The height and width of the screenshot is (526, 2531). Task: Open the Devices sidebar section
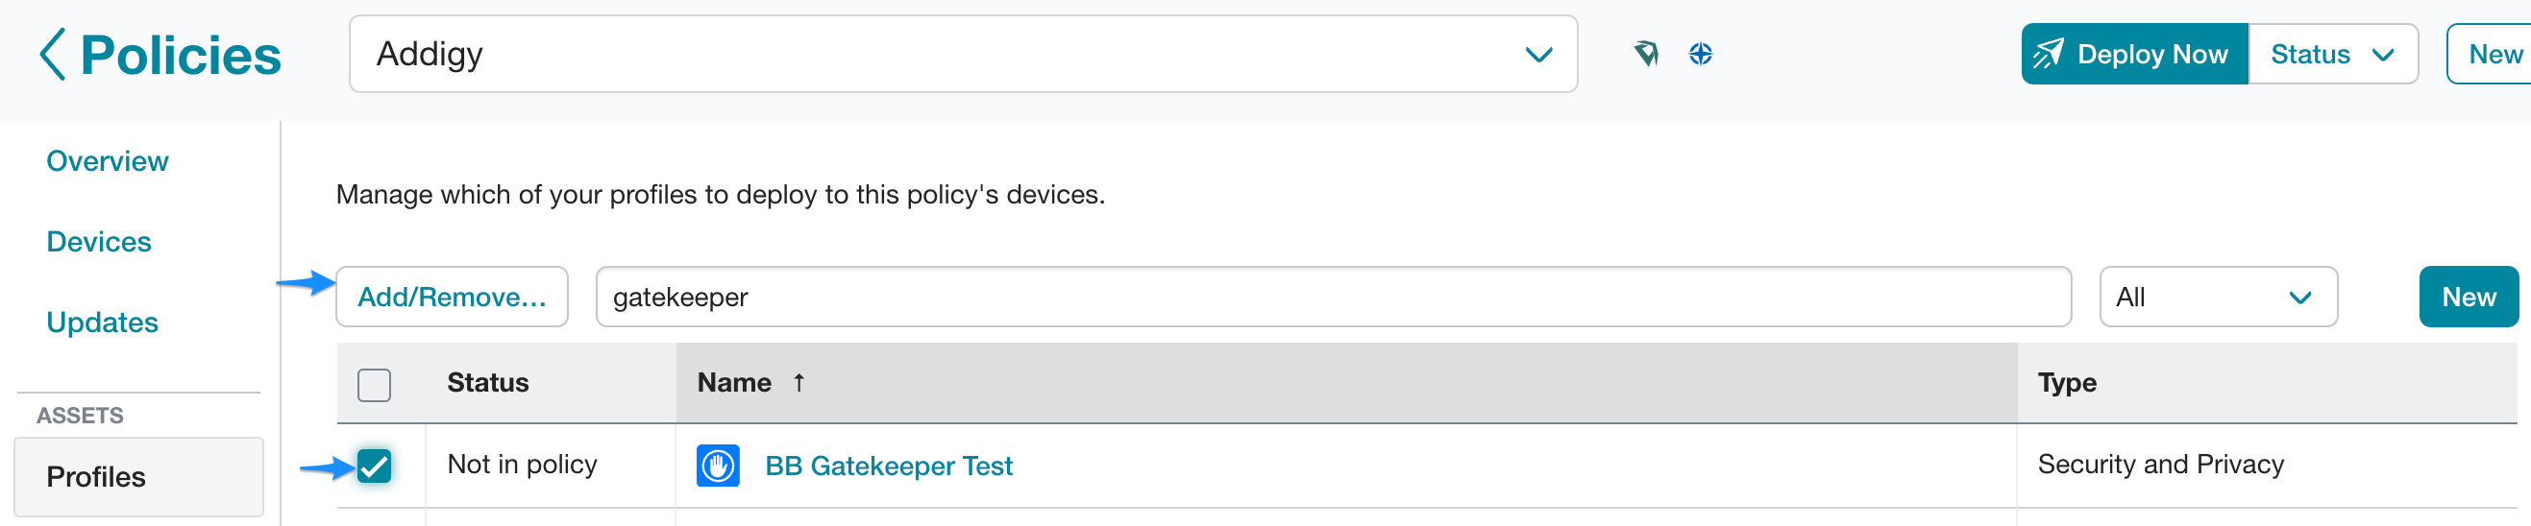coord(98,242)
